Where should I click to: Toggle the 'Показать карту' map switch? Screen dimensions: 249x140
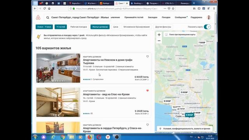[x=207, y=27]
